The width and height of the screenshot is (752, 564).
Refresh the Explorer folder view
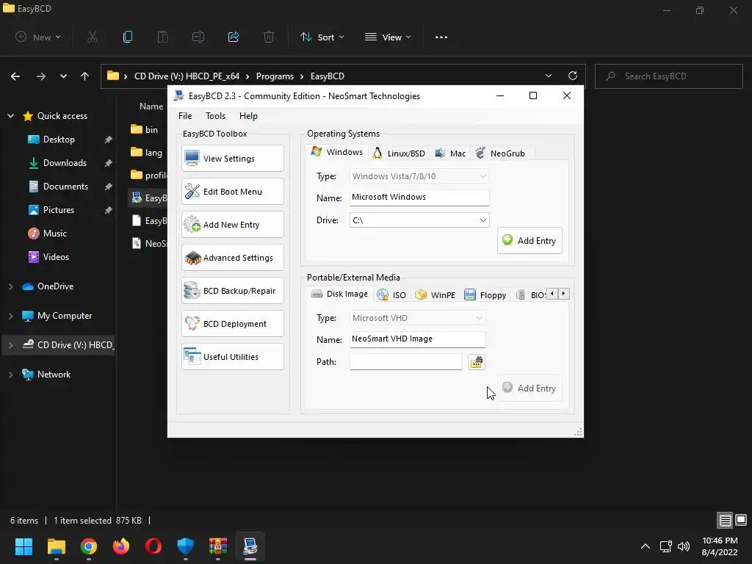pos(573,76)
